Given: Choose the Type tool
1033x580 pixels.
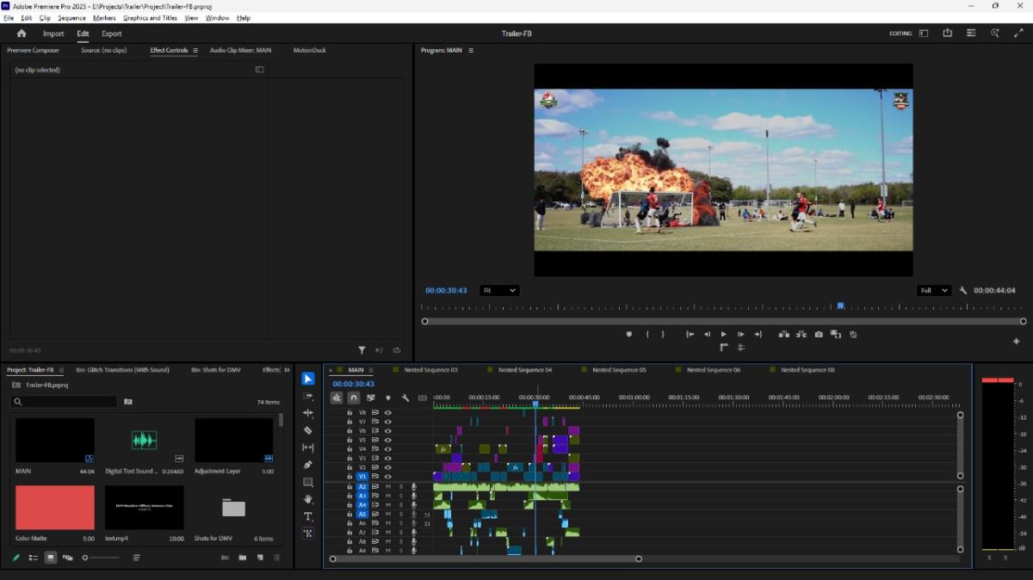Looking at the screenshot, I should pyautogui.click(x=308, y=516).
